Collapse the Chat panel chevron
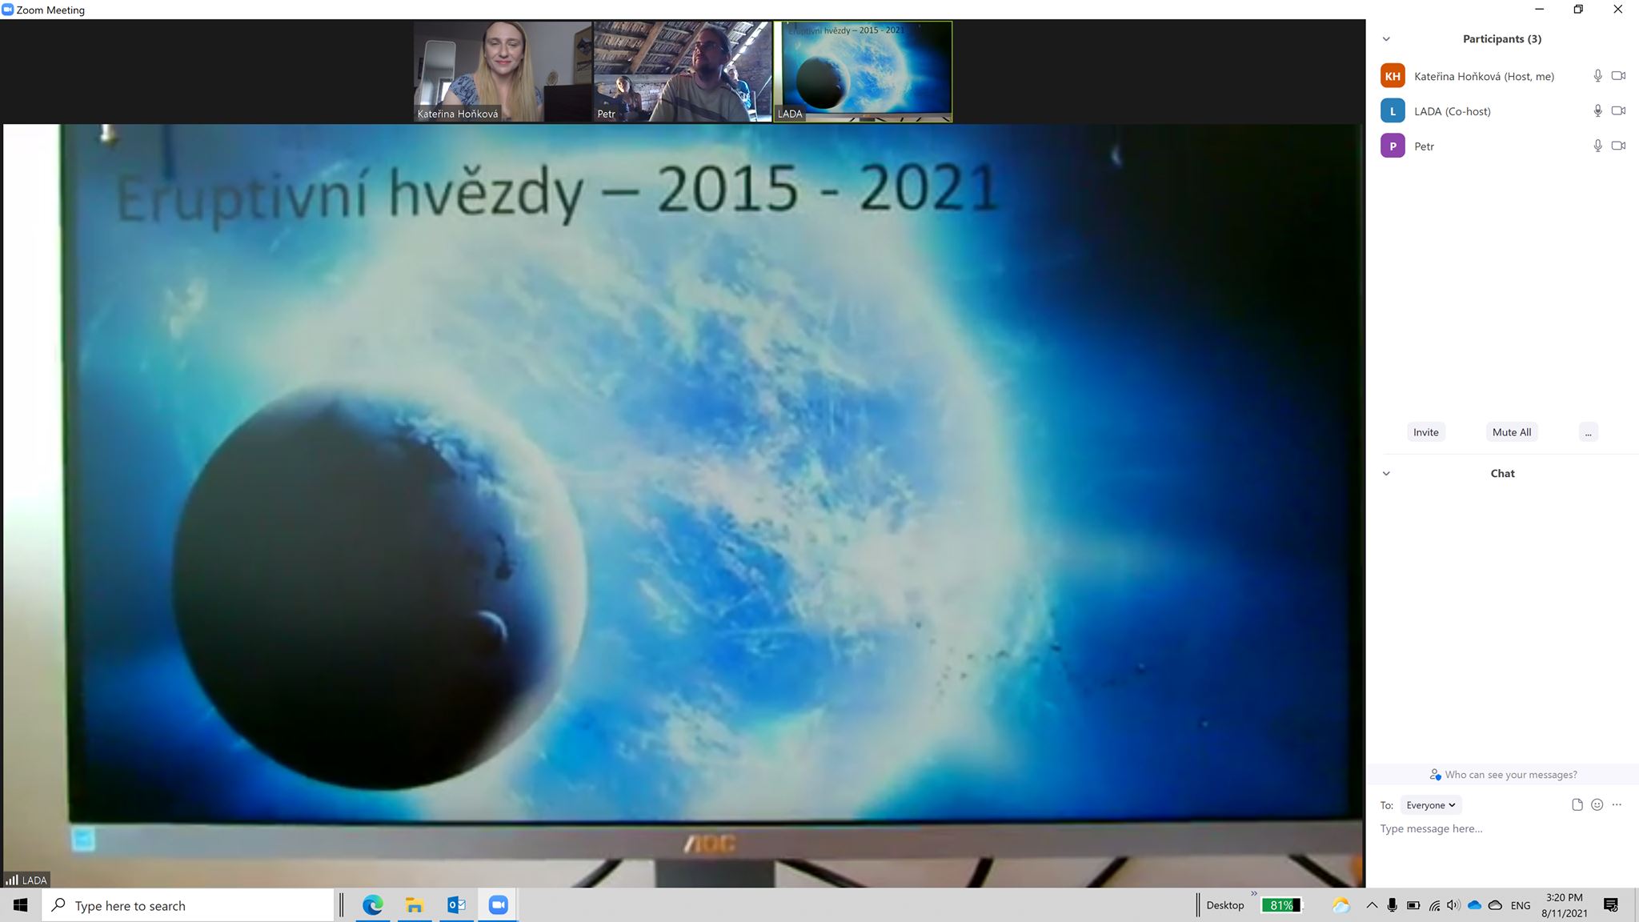Viewport: 1639px width, 922px height. (x=1386, y=474)
